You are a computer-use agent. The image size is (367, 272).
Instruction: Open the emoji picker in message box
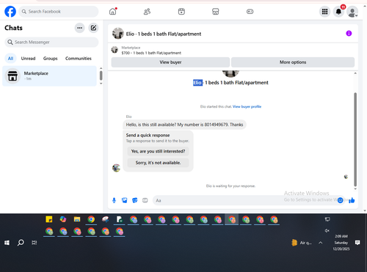point(340,200)
